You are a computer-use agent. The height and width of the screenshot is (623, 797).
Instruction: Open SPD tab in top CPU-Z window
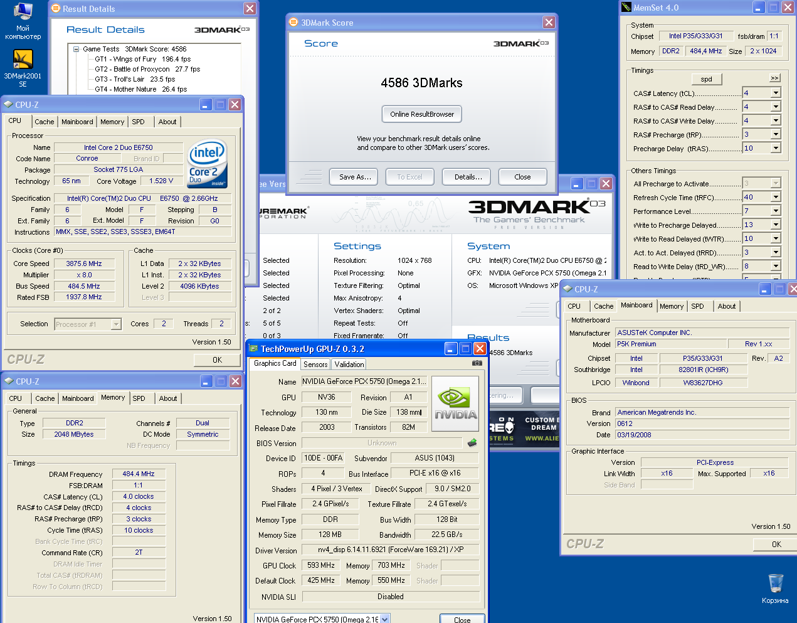click(x=139, y=122)
